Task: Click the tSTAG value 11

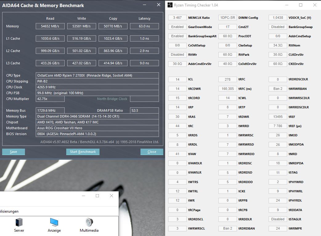Action: (x=278, y=172)
